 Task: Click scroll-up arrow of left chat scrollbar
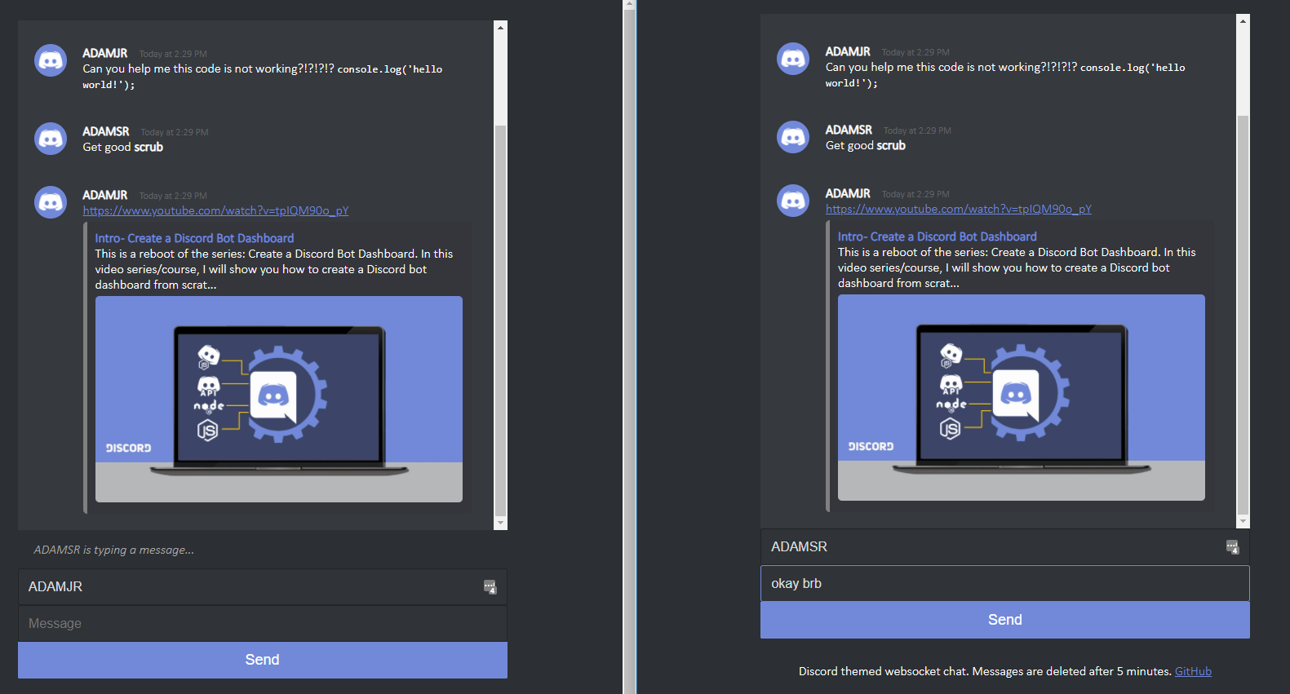coord(501,28)
